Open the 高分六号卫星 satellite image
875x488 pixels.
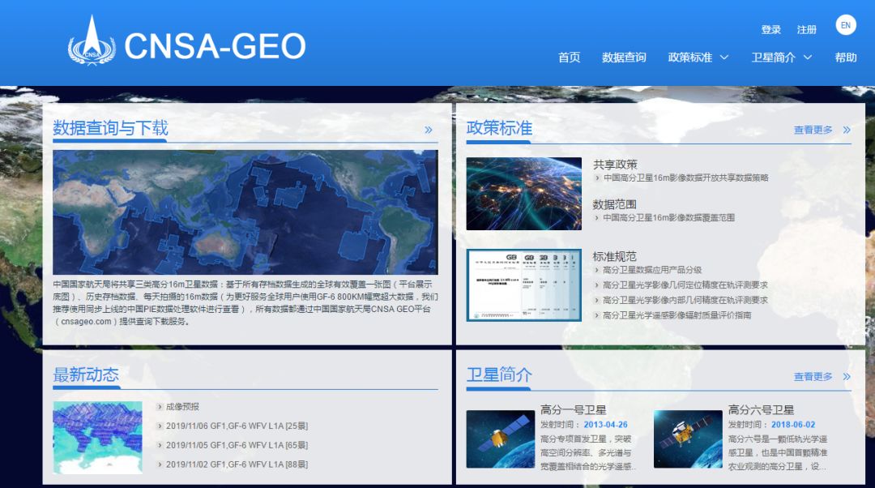[688, 439]
